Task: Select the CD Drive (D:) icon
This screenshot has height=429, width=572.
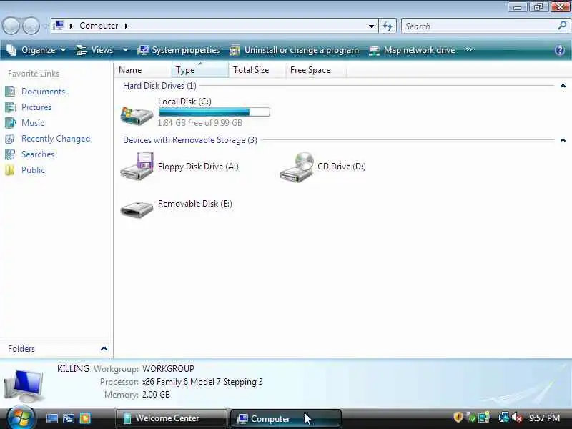Action: coord(297,167)
